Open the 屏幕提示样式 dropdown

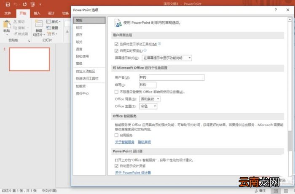click(x=167, y=58)
